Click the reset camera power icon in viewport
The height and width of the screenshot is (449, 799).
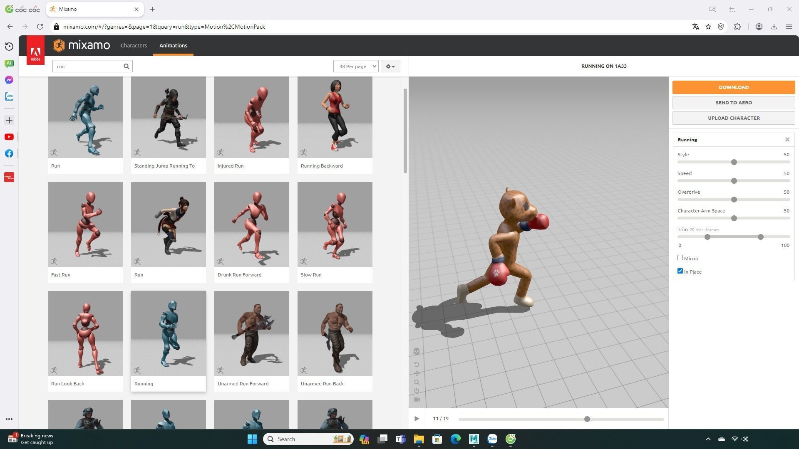417,391
